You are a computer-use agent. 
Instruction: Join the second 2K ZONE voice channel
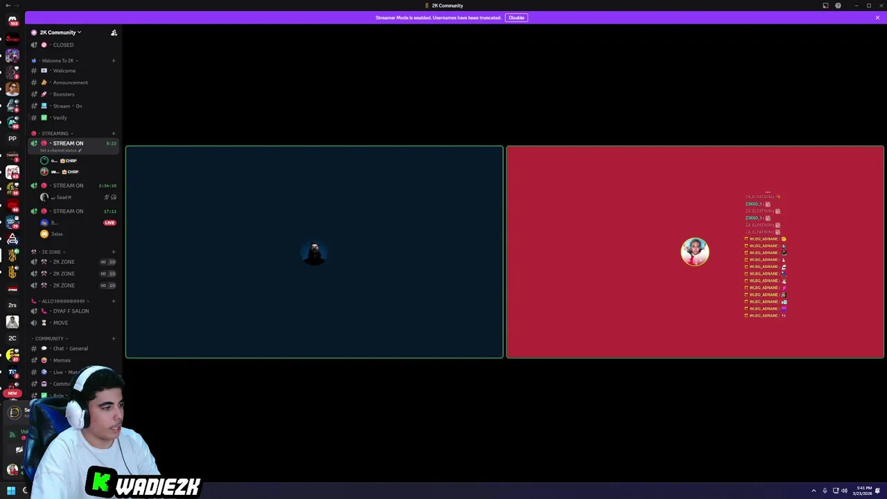(x=73, y=274)
